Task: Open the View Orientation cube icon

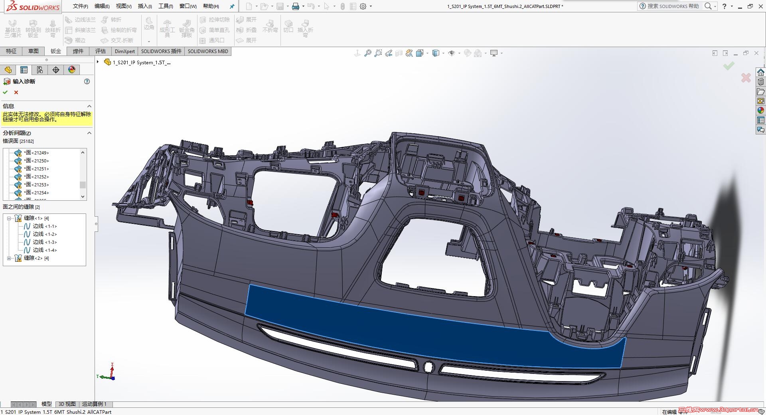Action: [x=419, y=53]
